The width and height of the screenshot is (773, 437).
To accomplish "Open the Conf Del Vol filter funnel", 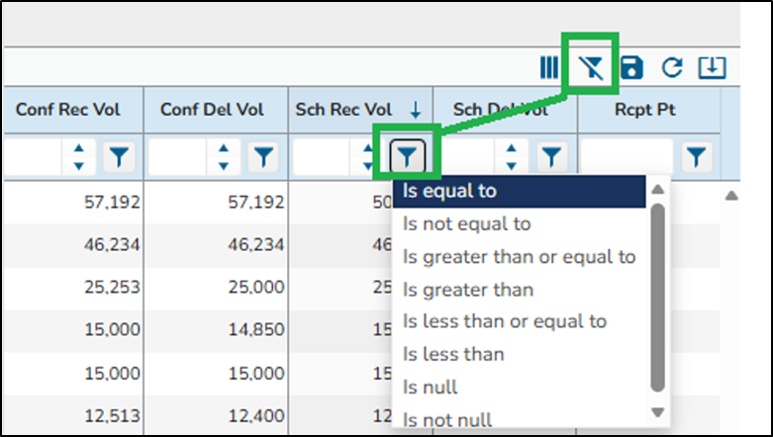I will [263, 156].
